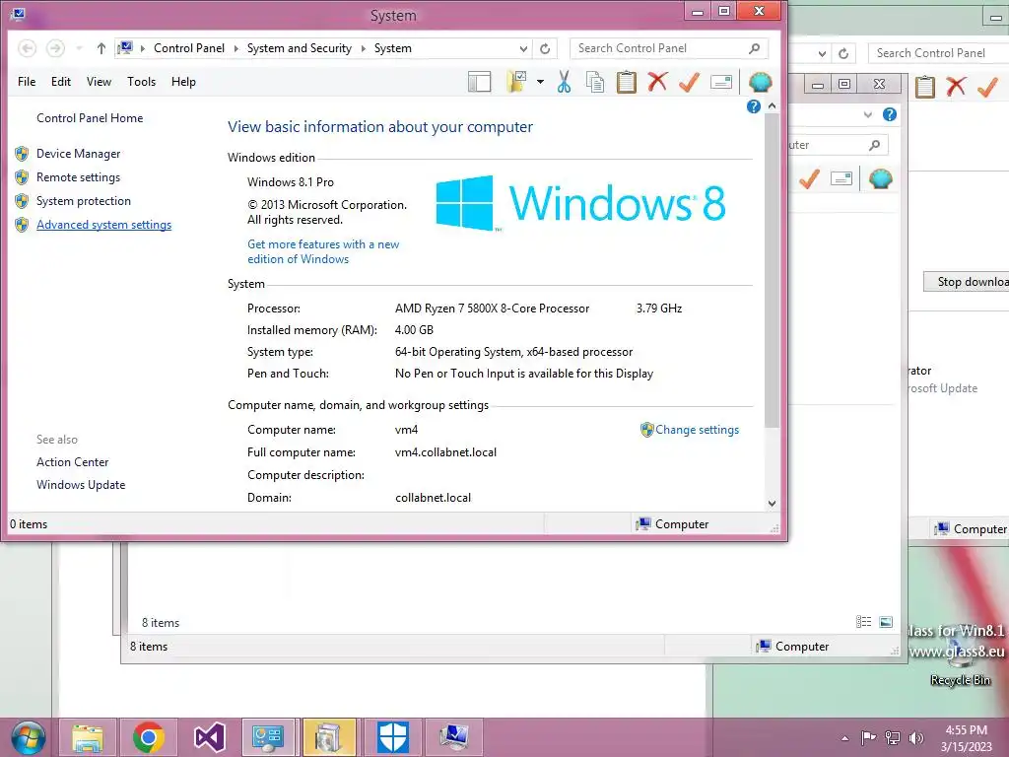Select System and Security breadcrumb
The width and height of the screenshot is (1009, 757).
coord(300,48)
